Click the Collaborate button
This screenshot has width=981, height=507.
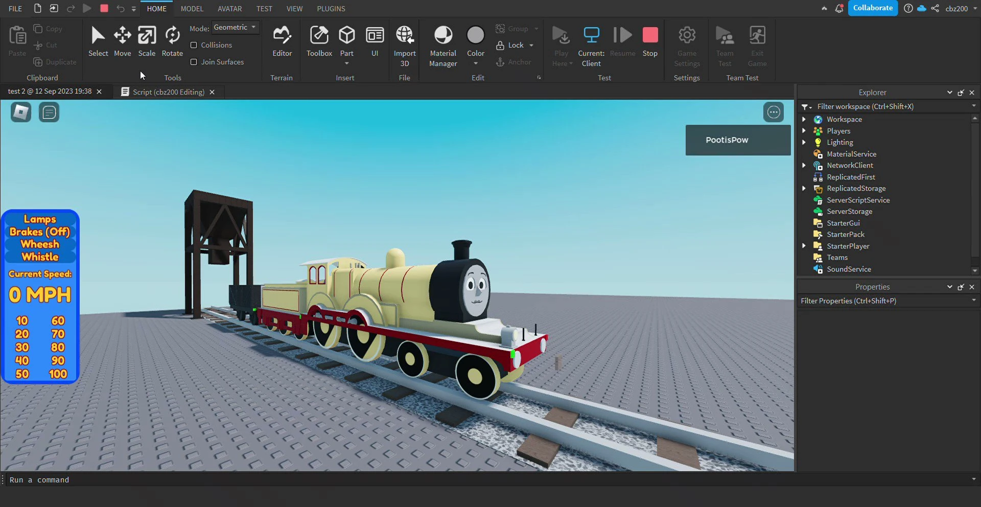click(873, 8)
